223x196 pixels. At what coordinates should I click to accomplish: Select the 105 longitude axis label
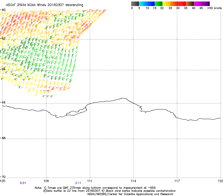click(2, 181)
